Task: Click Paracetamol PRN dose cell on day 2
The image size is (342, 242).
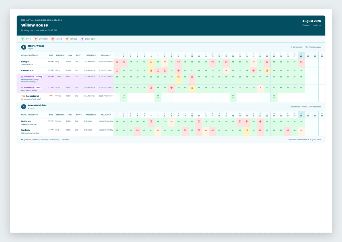Action: click(x=124, y=97)
